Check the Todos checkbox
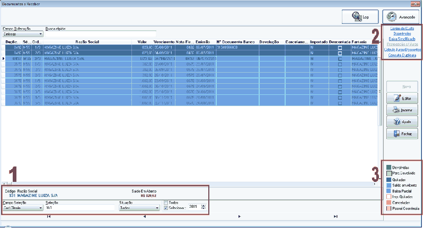This screenshot has height=228, width=424. coord(166,203)
